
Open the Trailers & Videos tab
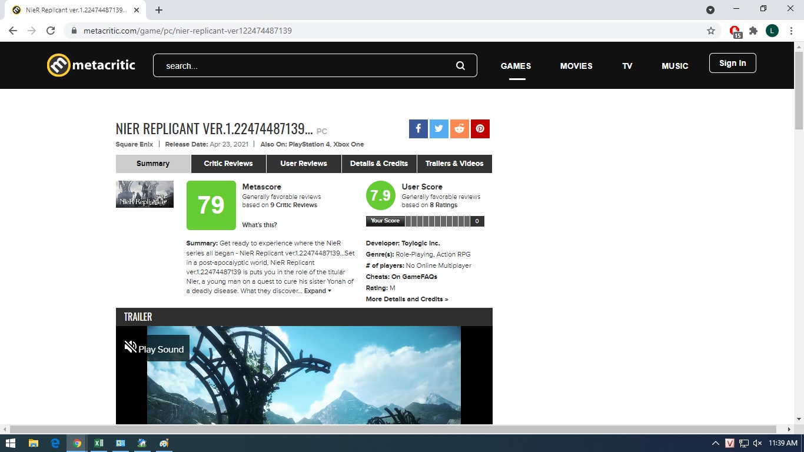454,164
